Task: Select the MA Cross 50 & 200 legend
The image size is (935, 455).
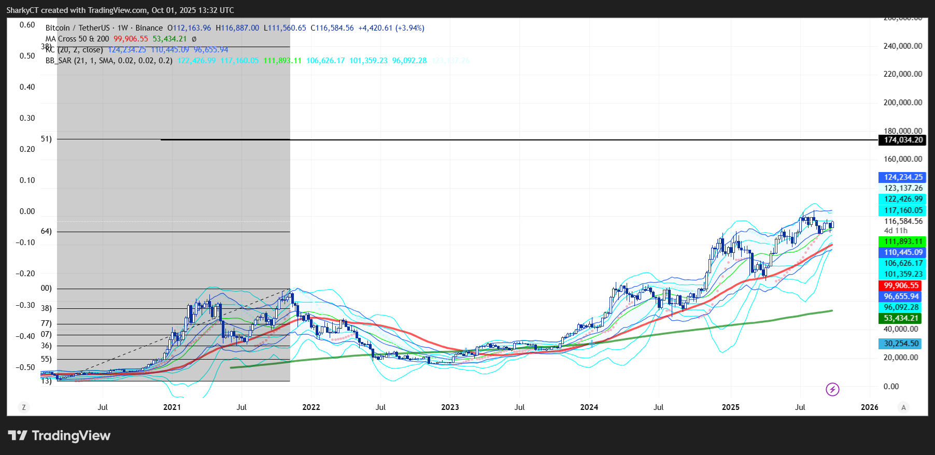Action: pos(77,39)
